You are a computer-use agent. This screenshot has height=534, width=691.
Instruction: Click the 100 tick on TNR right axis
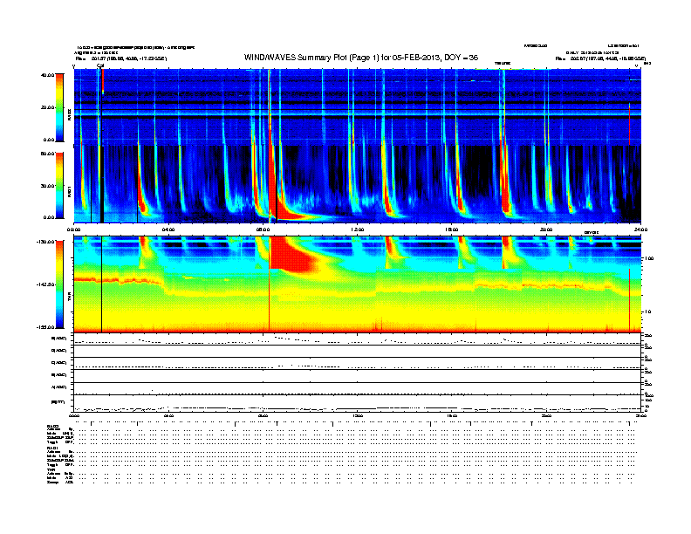[x=649, y=258]
